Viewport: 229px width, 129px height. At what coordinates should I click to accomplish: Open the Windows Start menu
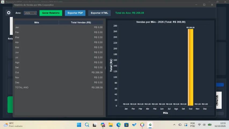coord(79,125)
